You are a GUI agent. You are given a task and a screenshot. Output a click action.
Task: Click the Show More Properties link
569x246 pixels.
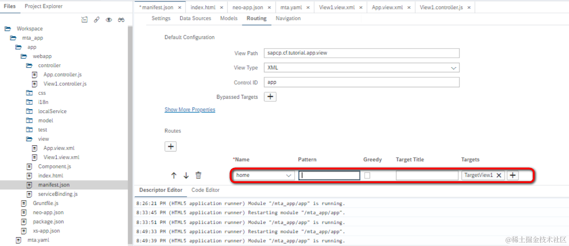(190, 110)
